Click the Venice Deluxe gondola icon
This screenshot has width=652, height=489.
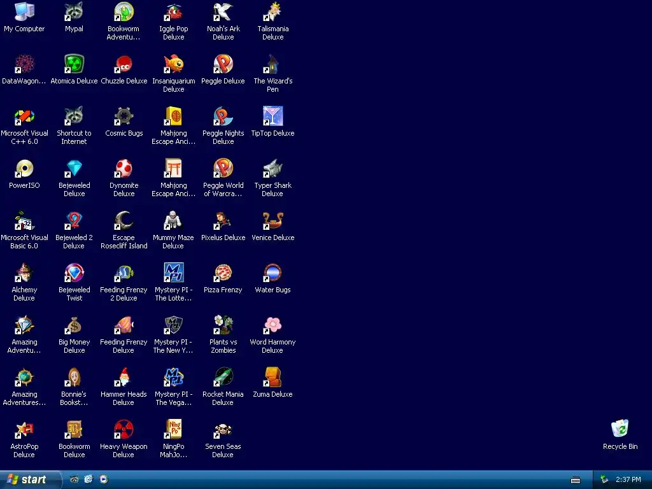pos(273,220)
